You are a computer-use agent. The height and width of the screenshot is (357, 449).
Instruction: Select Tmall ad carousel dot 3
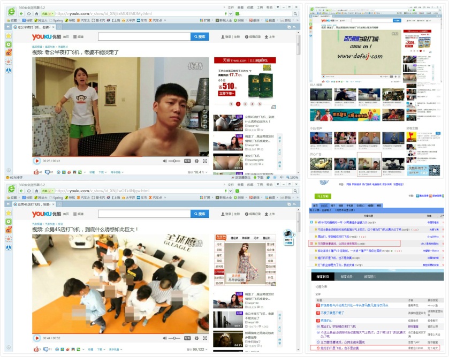[245, 104]
